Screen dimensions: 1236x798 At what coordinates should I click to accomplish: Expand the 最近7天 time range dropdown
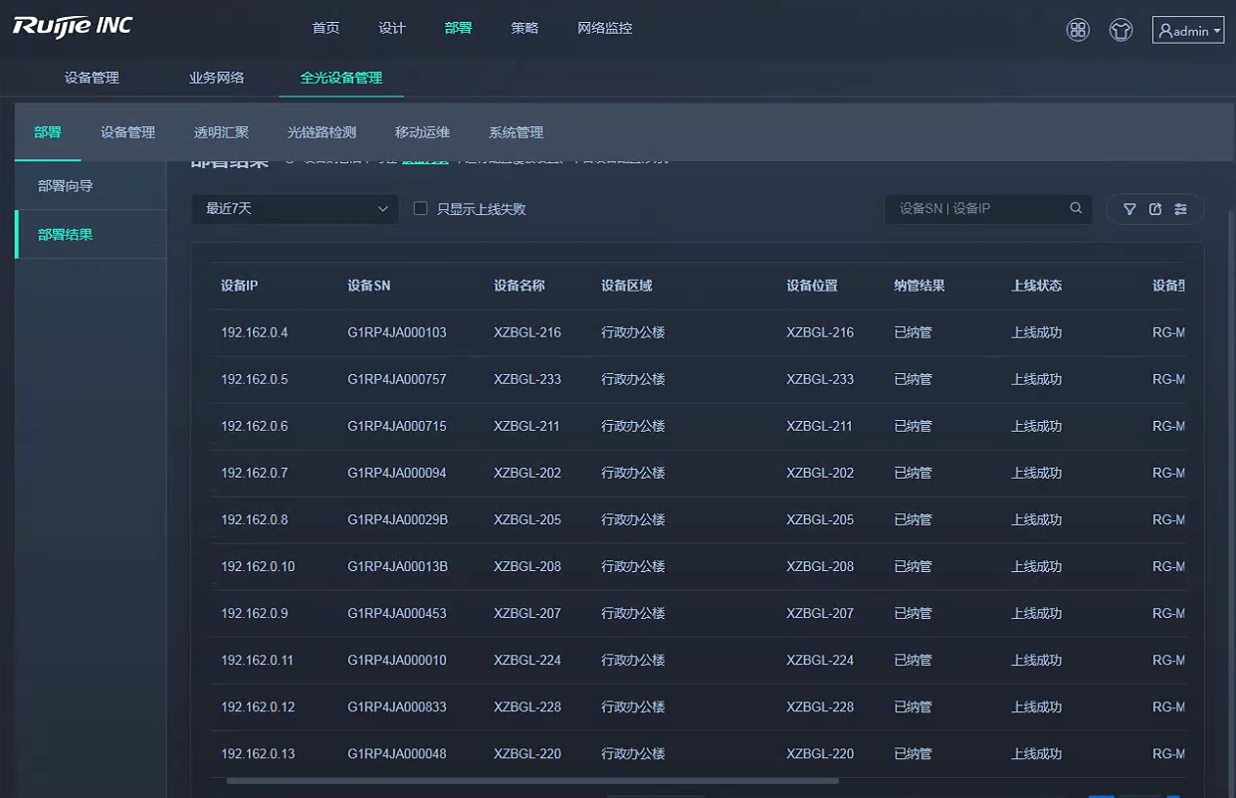(x=296, y=209)
